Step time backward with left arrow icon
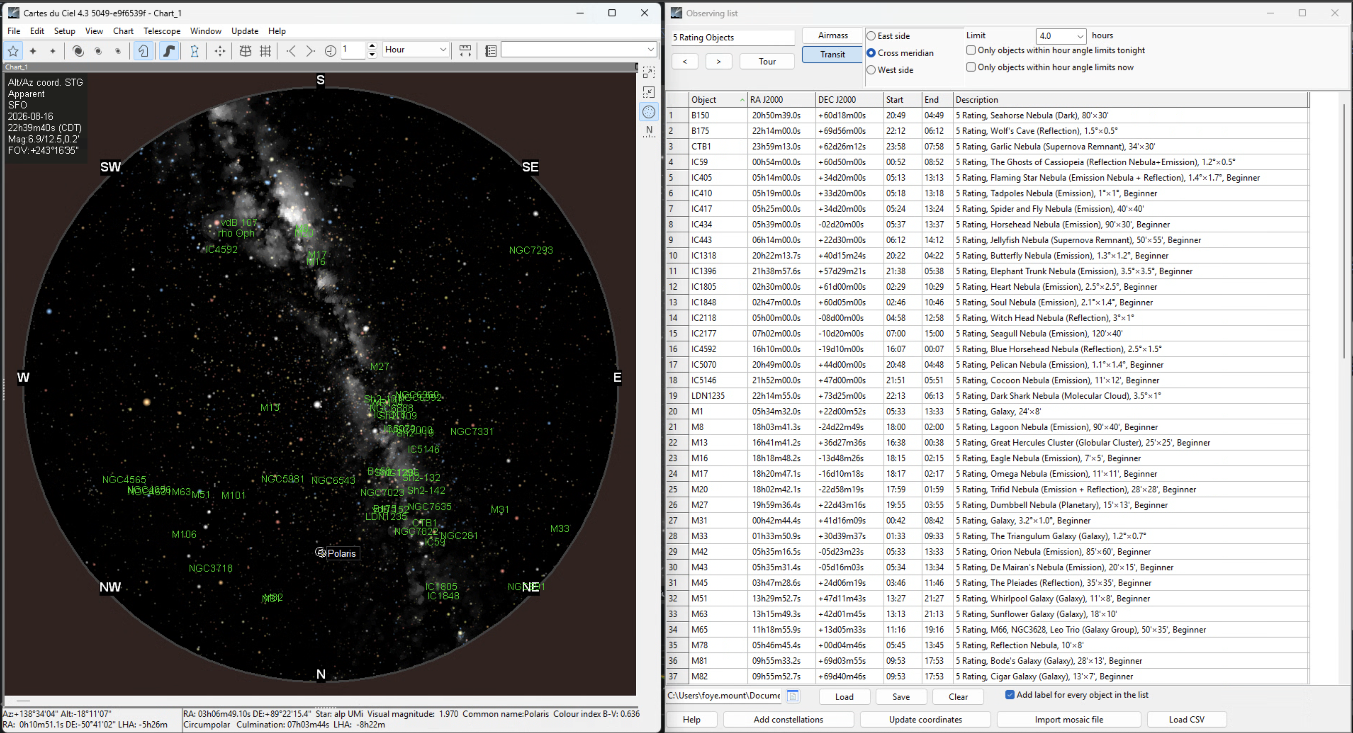This screenshot has height=733, width=1353. 291,51
